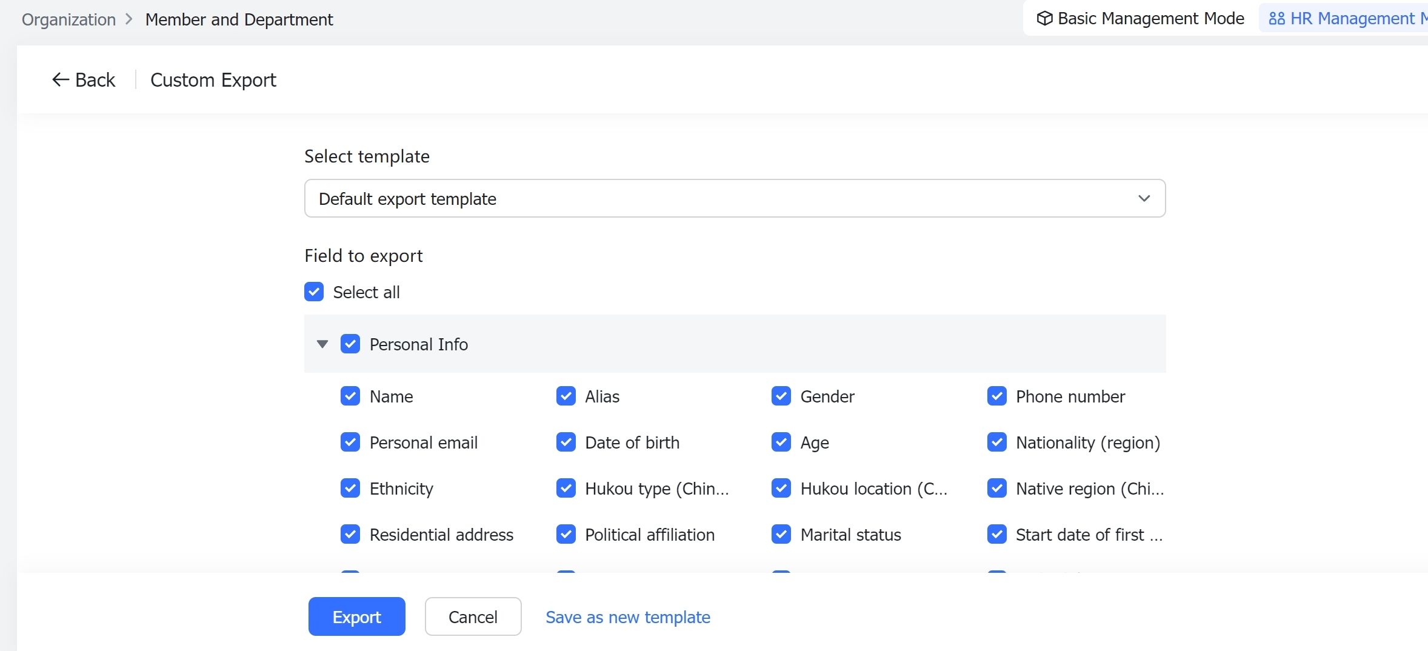Uncheck the Gender field checkbox
The image size is (1428, 651).
[x=781, y=396]
